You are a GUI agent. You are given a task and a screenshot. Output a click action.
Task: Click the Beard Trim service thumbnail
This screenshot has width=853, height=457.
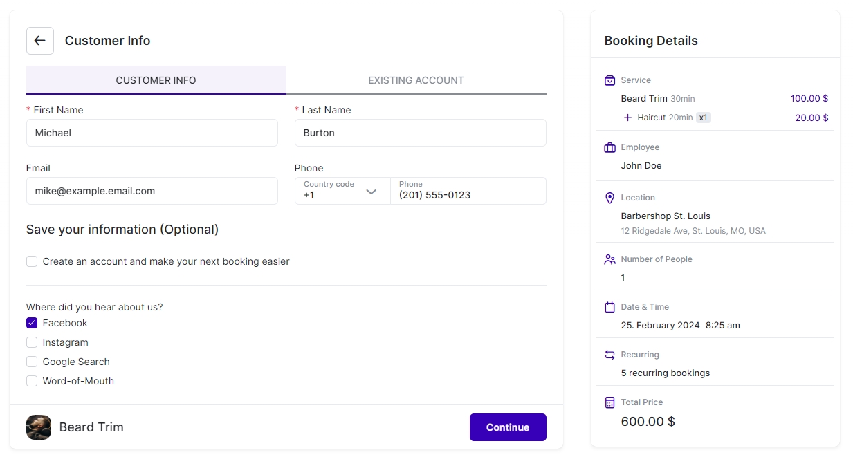point(39,427)
